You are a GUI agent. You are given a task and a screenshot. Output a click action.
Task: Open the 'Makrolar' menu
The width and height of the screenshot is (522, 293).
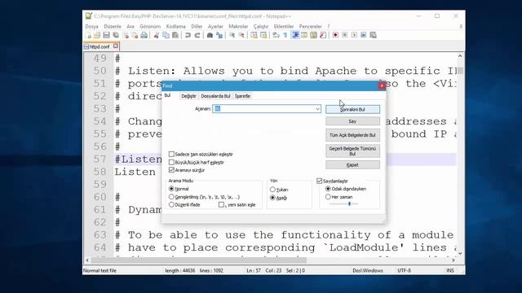(238, 26)
